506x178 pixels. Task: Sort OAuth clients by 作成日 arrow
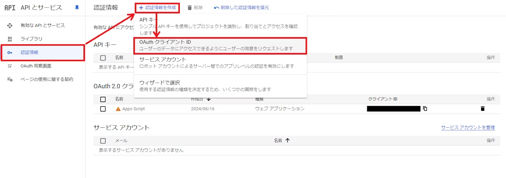click(209, 99)
